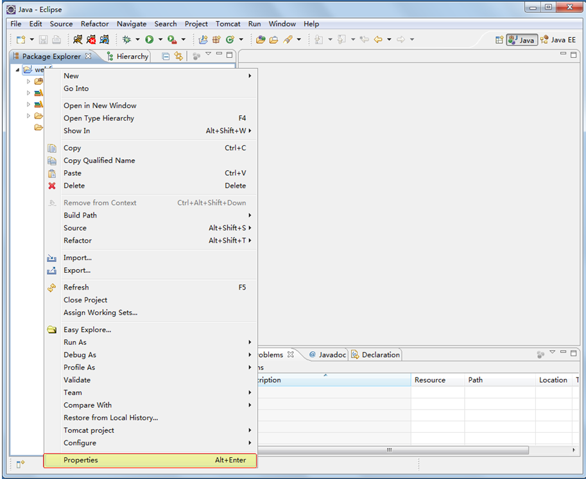
Task: Click the Back navigation arrow icon
Action: [378, 39]
